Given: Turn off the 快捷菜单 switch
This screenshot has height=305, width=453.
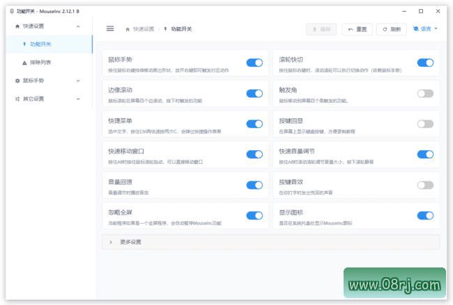Looking at the screenshot, I should tap(254, 124).
